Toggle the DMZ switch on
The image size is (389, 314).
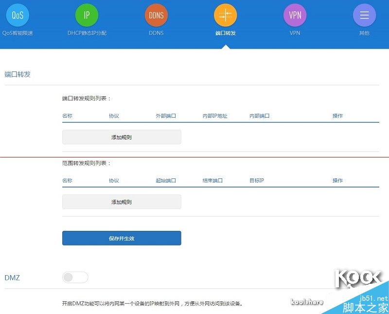click(75, 277)
